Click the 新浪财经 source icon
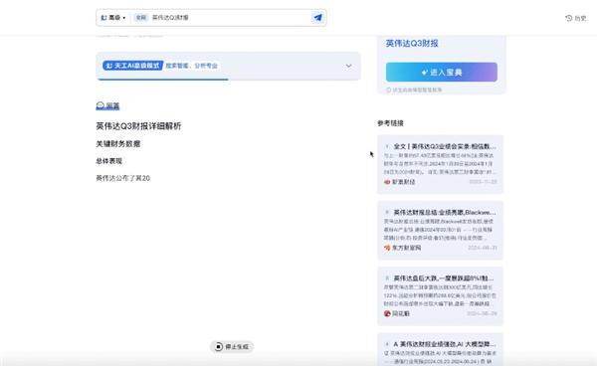Screen dimensions: 597x366 click(387, 182)
